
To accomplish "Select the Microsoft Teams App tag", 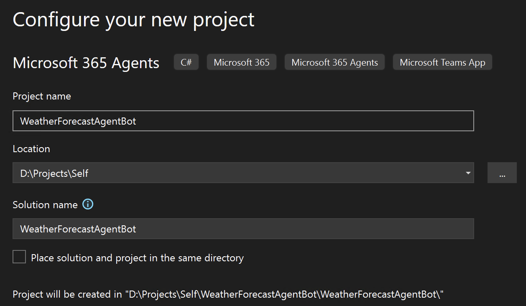I will pos(442,62).
